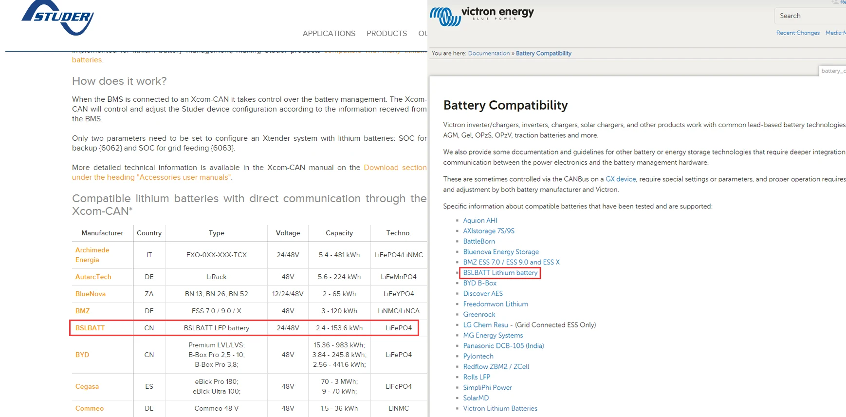Open the LG Chem Resu link
This screenshot has height=417, width=846.
[x=485, y=325]
